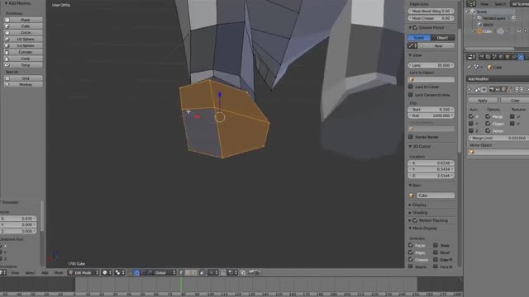
Task: Collapse the View panel section
Action: (x=410, y=55)
